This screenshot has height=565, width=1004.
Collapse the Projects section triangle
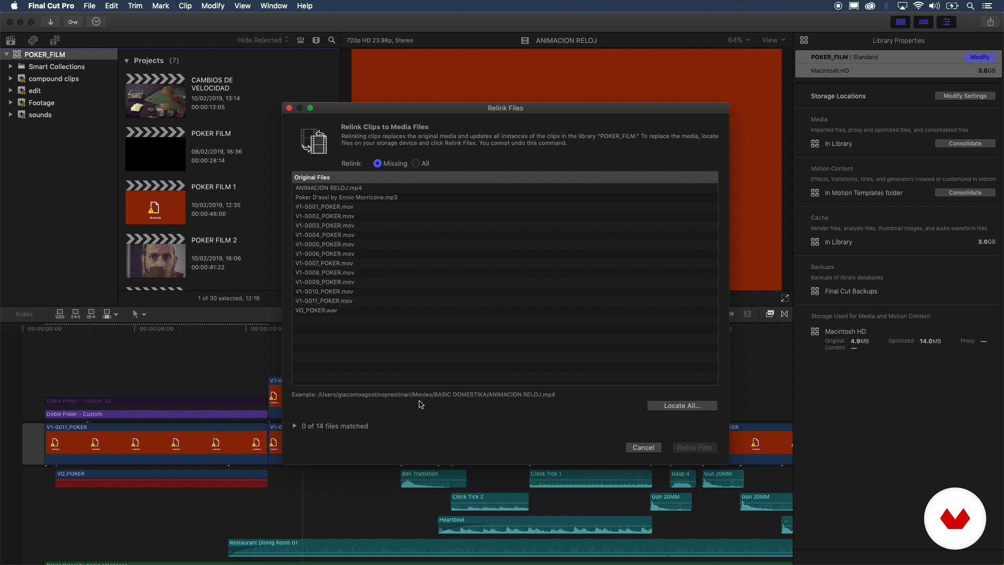point(127,61)
